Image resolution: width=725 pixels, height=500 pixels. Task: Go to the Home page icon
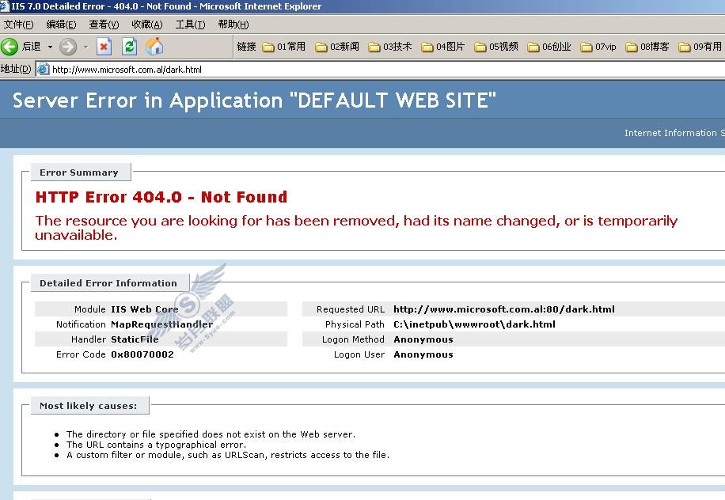[154, 47]
